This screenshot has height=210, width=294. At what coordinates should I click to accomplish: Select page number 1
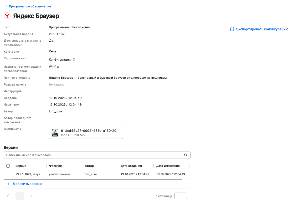click(20, 196)
